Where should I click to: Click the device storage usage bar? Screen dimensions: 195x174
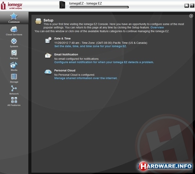99,7
